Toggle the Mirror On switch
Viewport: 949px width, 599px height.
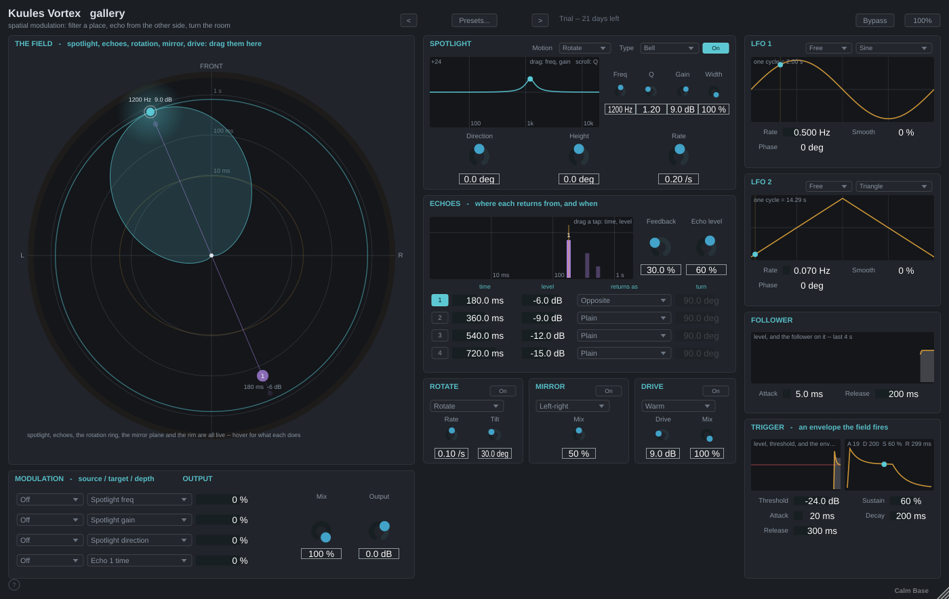pos(609,391)
